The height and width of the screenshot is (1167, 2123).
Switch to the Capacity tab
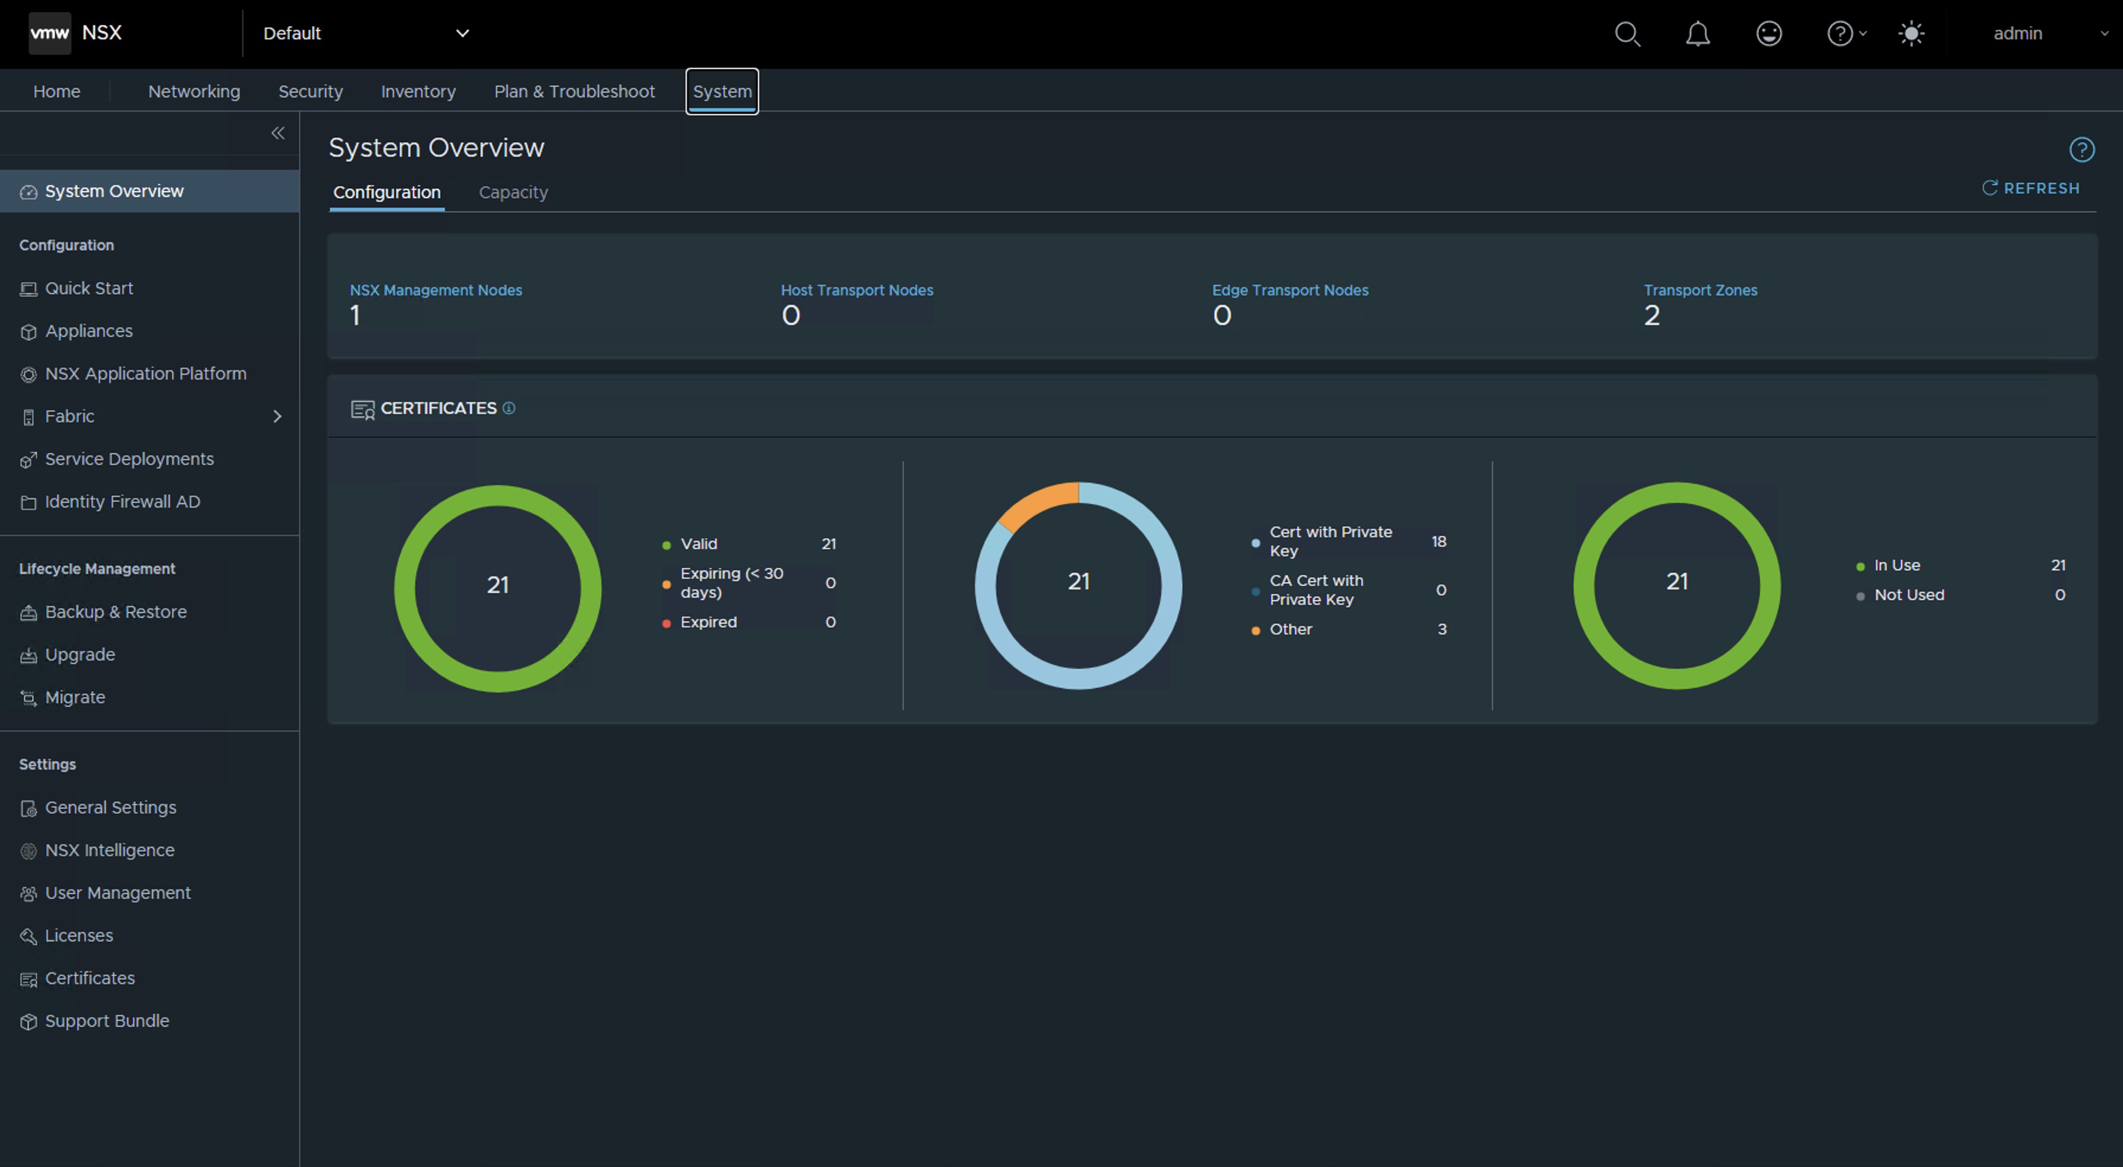coord(512,192)
